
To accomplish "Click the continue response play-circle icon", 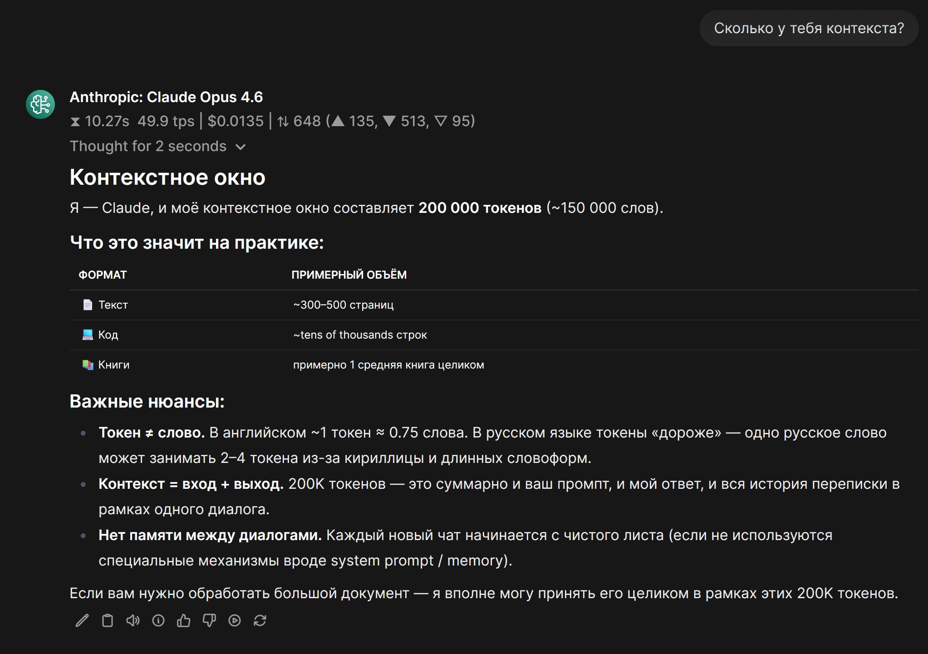I will coord(235,620).
